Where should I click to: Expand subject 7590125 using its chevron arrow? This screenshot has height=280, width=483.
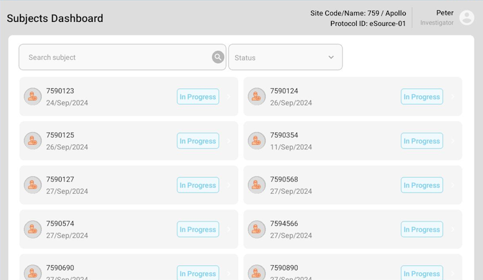[229, 141]
